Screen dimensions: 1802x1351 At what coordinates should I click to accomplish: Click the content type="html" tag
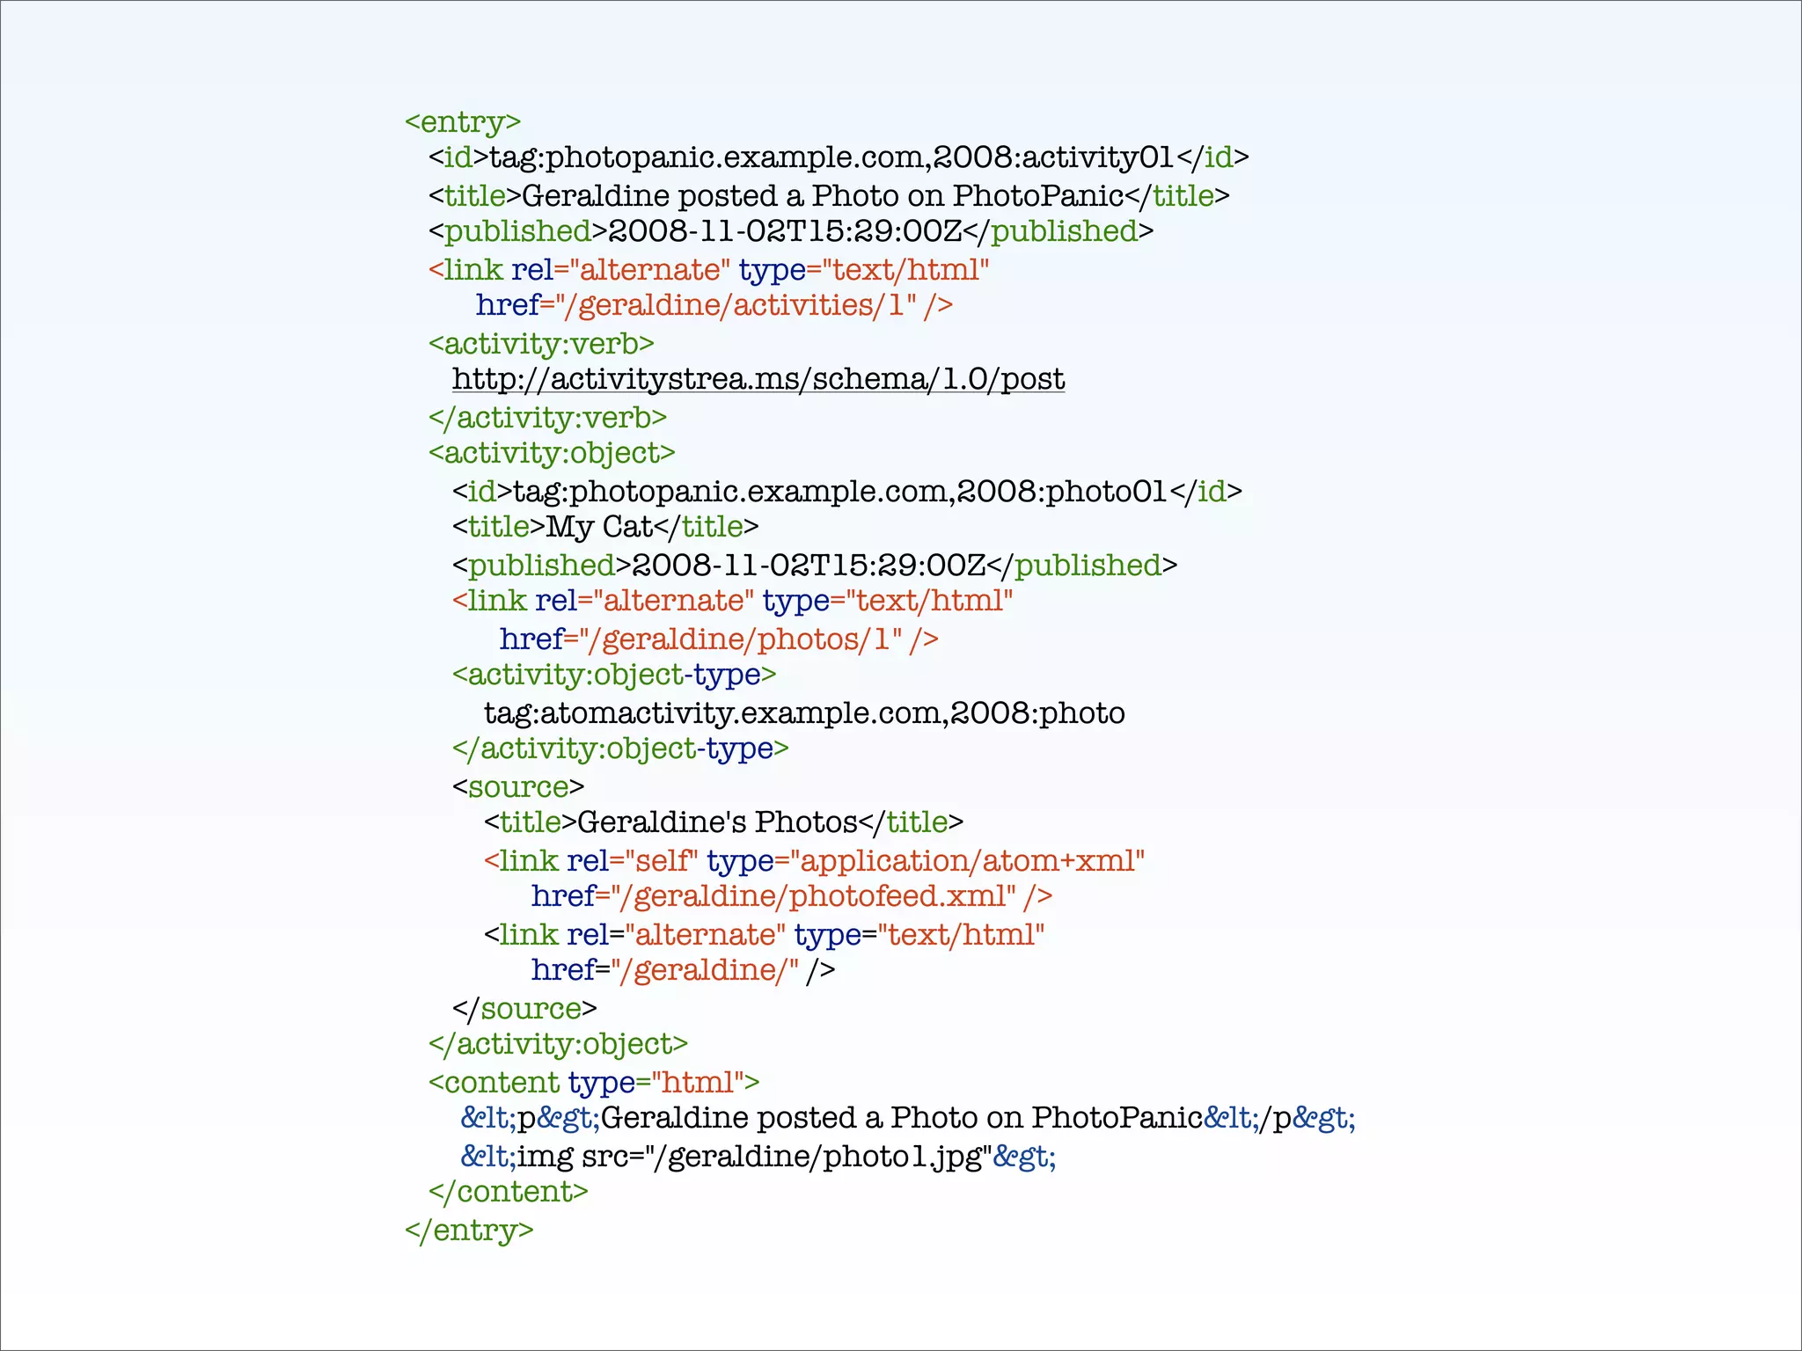coord(594,1083)
